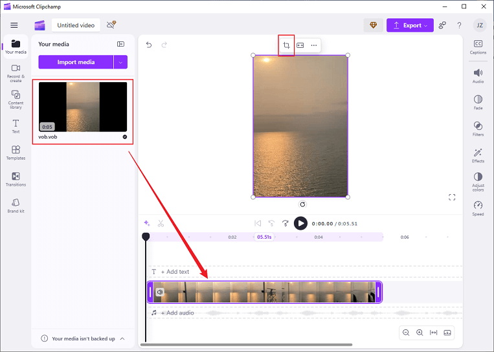This screenshot has height=352, width=494.
Task: Expand the Import media dropdown arrow
Action: (120, 62)
